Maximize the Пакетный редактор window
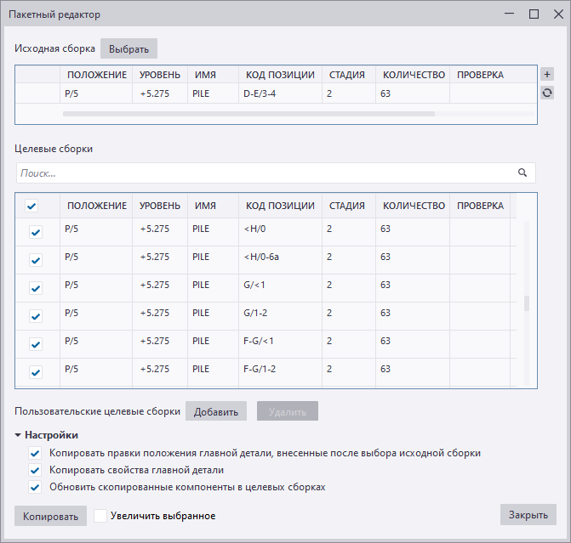The width and height of the screenshot is (571, 543). 534,14
